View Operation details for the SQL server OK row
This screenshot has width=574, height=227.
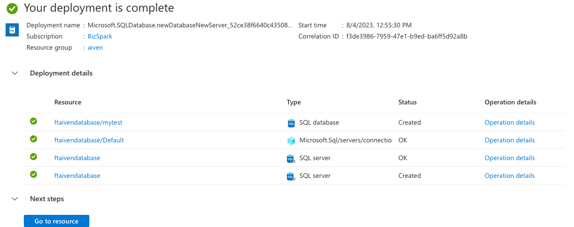pos(510,158)
